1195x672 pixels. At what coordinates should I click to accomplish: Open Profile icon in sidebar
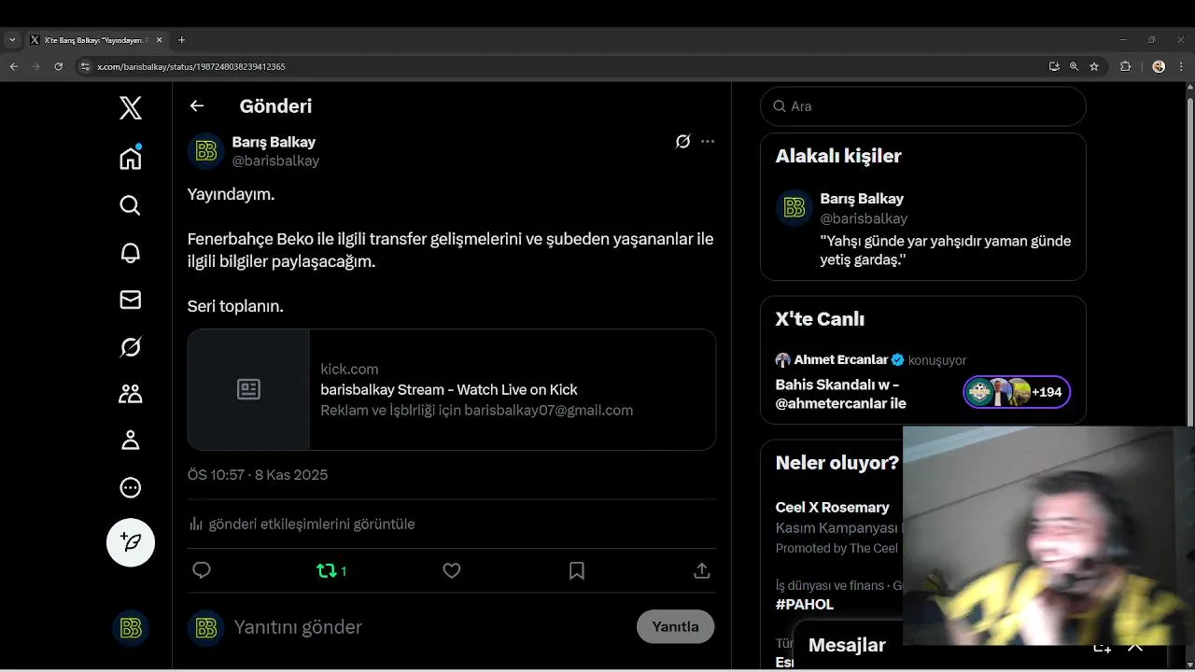[131, 441]
